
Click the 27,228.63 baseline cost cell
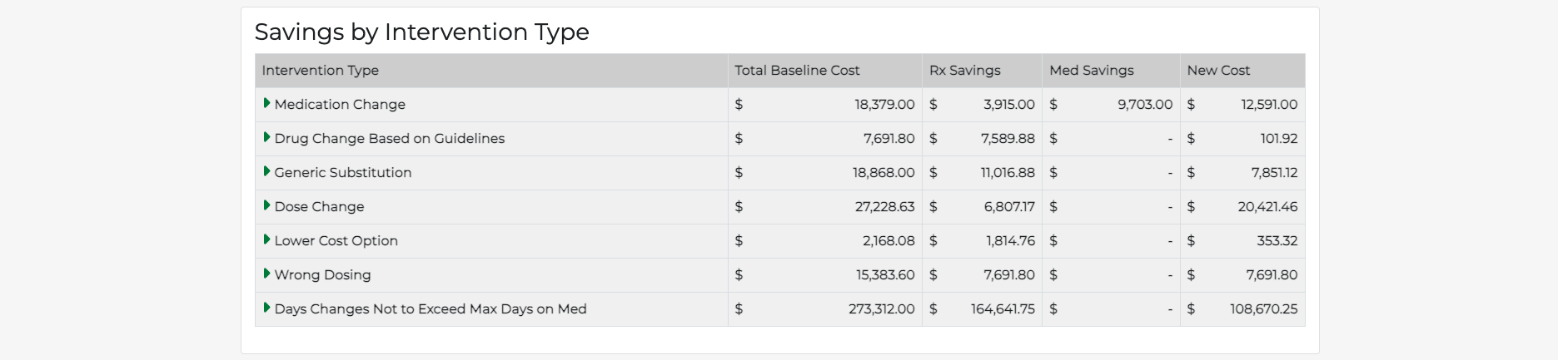click(884, 207)
